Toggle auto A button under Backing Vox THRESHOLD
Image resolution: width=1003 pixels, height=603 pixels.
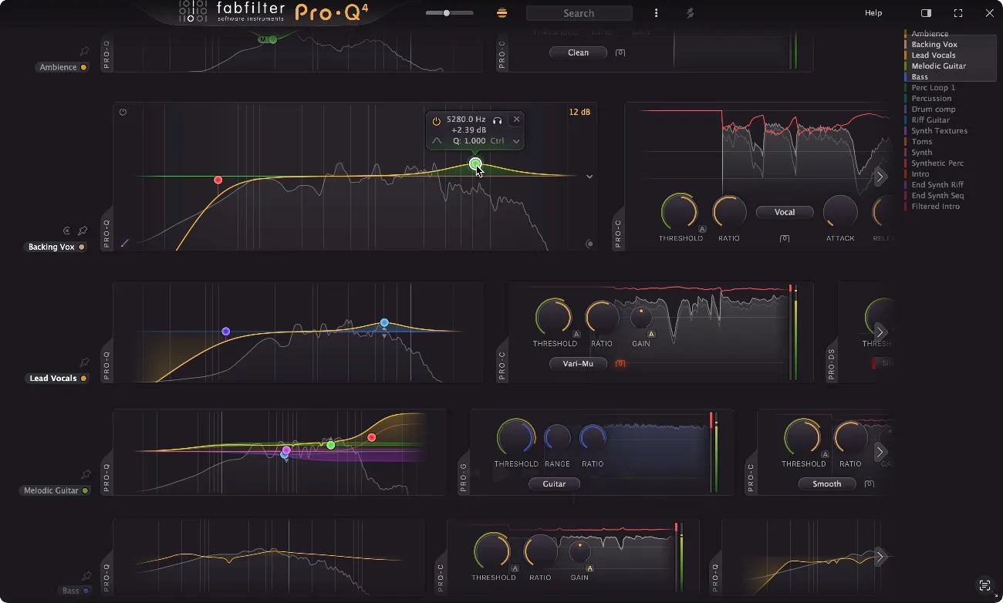[702, 229]
